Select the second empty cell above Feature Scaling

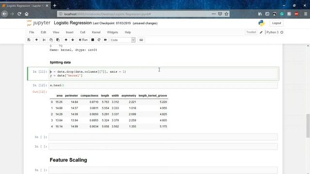(x=163, y=146)
